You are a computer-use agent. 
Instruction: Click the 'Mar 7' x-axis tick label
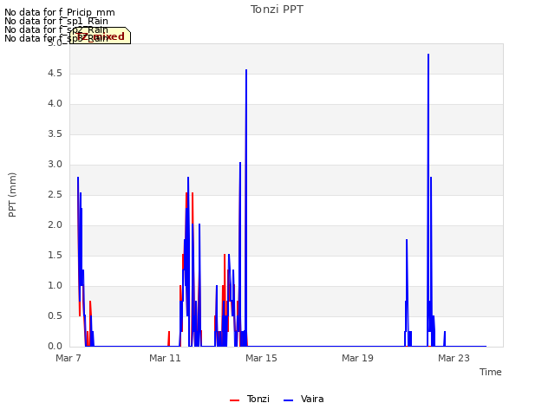(69, 358)
